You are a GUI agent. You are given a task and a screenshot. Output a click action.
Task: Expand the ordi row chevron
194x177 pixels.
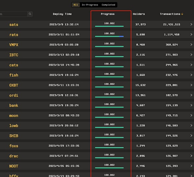click(191, 95)
